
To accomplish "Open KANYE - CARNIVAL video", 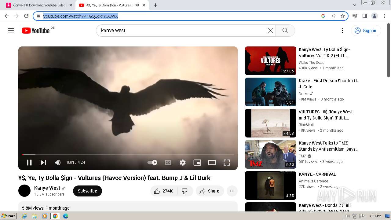I will 317,174.
